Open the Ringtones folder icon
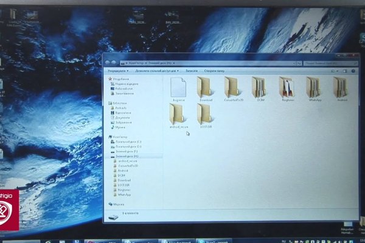Screen dimensions: 365x243 click(287, 87)
